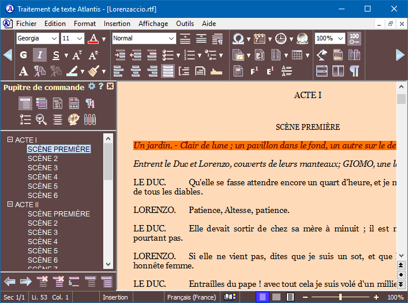Open Pupitre de commande settings gear

tap(92, 87)
